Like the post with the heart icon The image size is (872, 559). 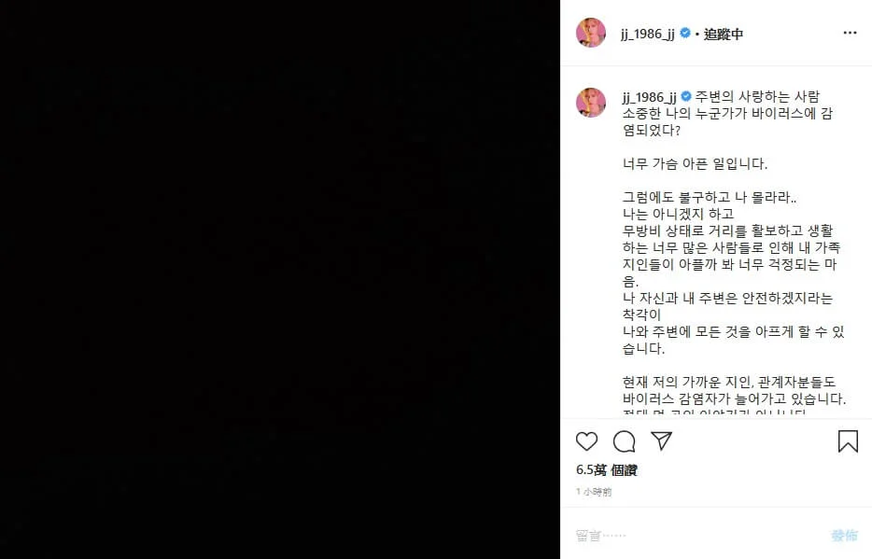[586, 441]
